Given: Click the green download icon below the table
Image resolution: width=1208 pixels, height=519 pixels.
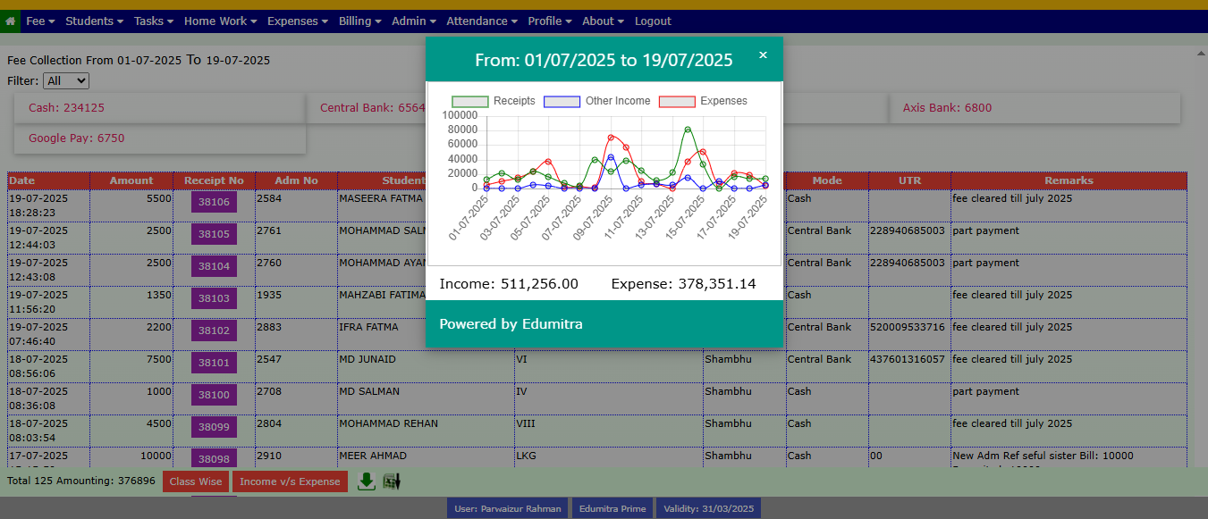Looking at the screenshot, I should tap(366, 481).
